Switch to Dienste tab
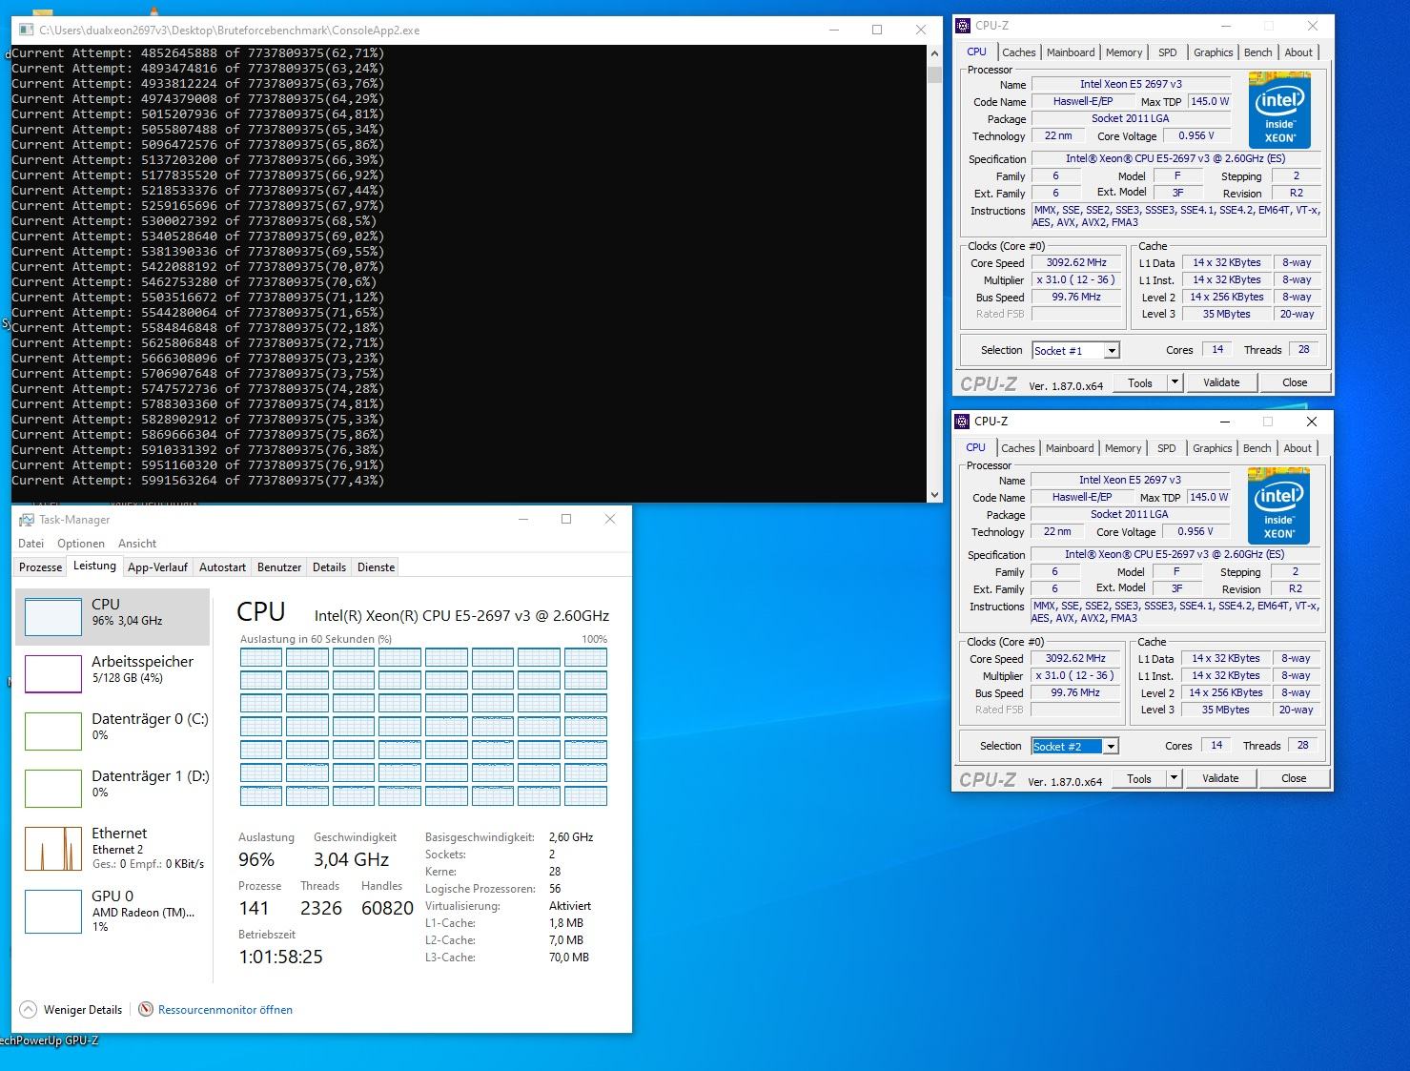Screen dimensions: 1410x1071 click(x=376, y=567)
